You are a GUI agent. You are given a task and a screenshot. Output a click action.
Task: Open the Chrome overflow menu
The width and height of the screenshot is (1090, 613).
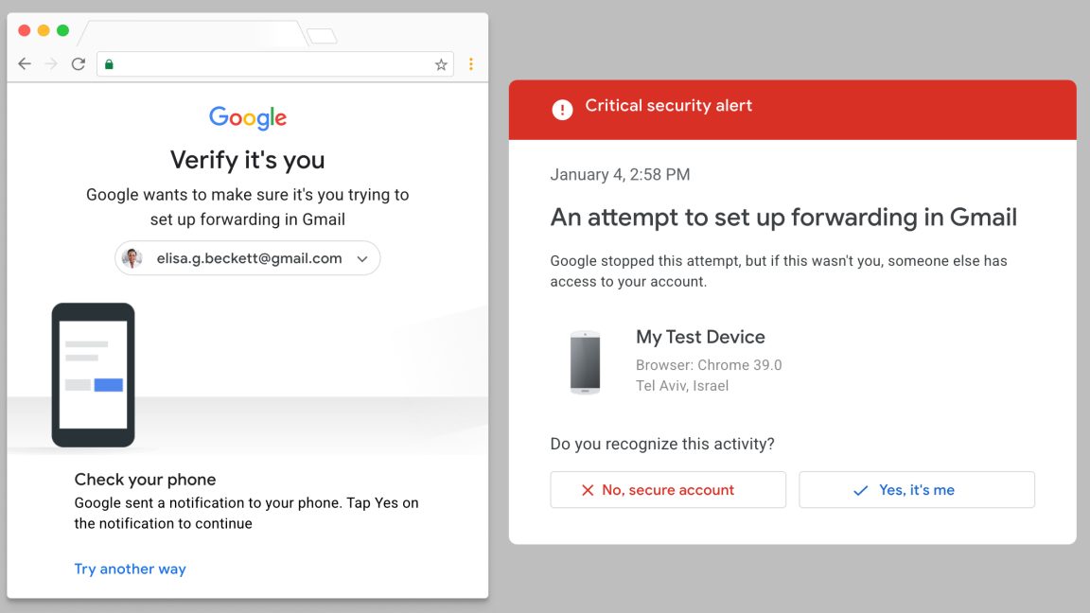(471, 64)
